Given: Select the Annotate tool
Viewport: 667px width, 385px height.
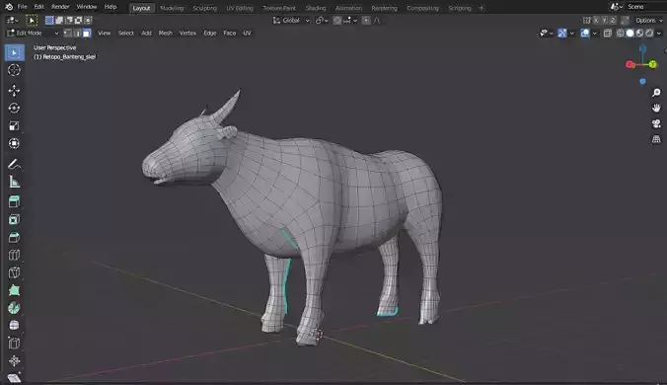Looking at the screenshot, I should [14, 164].
